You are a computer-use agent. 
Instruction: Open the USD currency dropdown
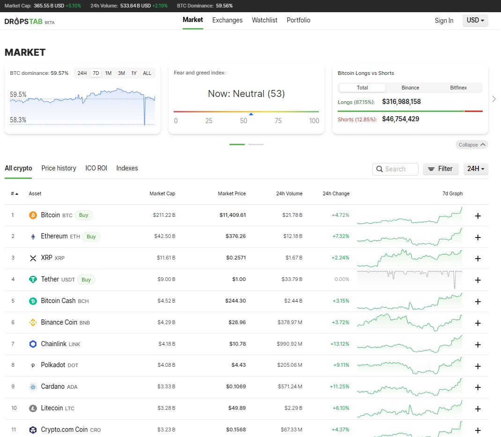click(475, 21)
